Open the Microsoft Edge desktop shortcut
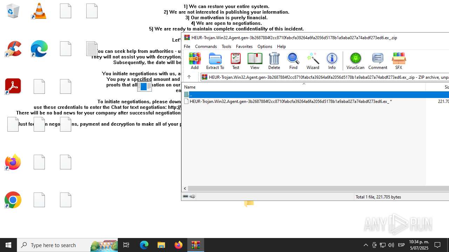This screenshot has width=449, height=252. coord(39,49)
